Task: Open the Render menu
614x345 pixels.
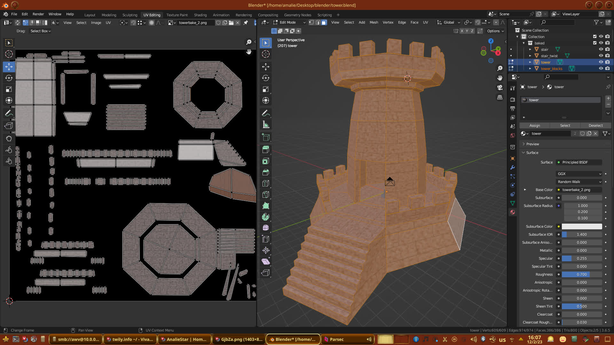Action: [38, 14]
